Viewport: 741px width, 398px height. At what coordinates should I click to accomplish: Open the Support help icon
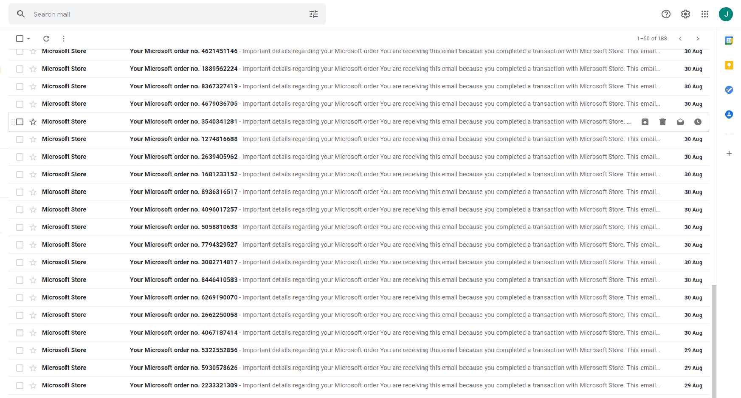pyautogui.click(x=666, y=14)
